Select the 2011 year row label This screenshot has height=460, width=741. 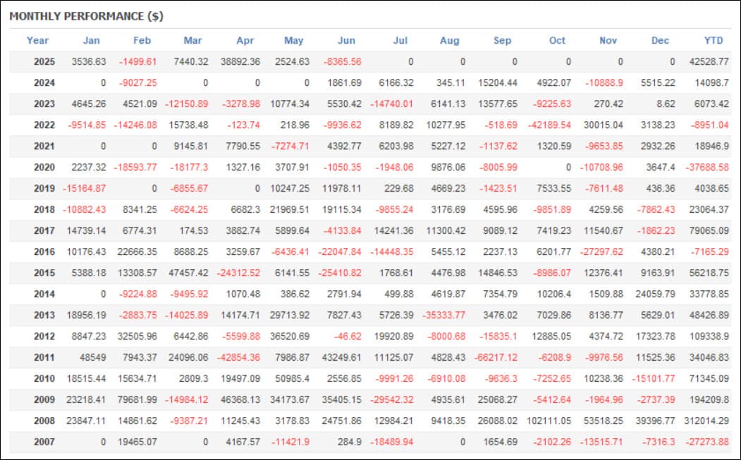(x=44, y=358)
